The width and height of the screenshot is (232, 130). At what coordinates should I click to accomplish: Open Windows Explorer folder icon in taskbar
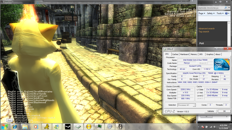pyautogui.click(x=25, y=127)
